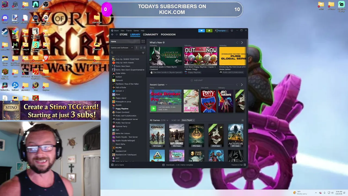348x196 pixels.
Task: Toggle library sort-by-recent clock icon
Action: (x=141, y=48)
